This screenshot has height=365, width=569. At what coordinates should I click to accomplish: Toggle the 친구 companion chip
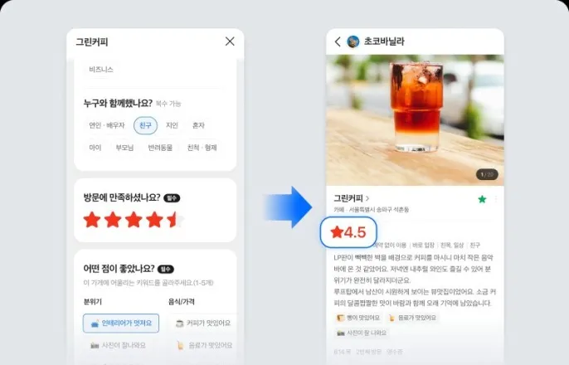click(145, 125)
